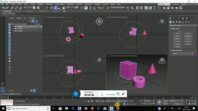
Task: Click the magenta object color swatch
Action: click(x=192, y=54)
